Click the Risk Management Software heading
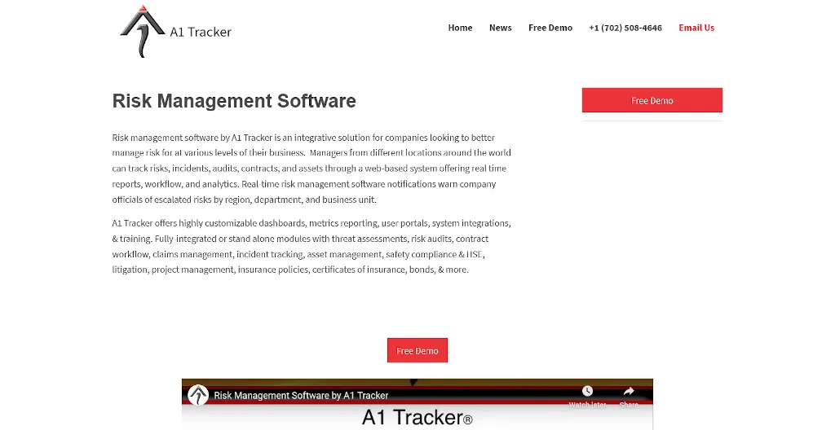 (x=234, y=101)
